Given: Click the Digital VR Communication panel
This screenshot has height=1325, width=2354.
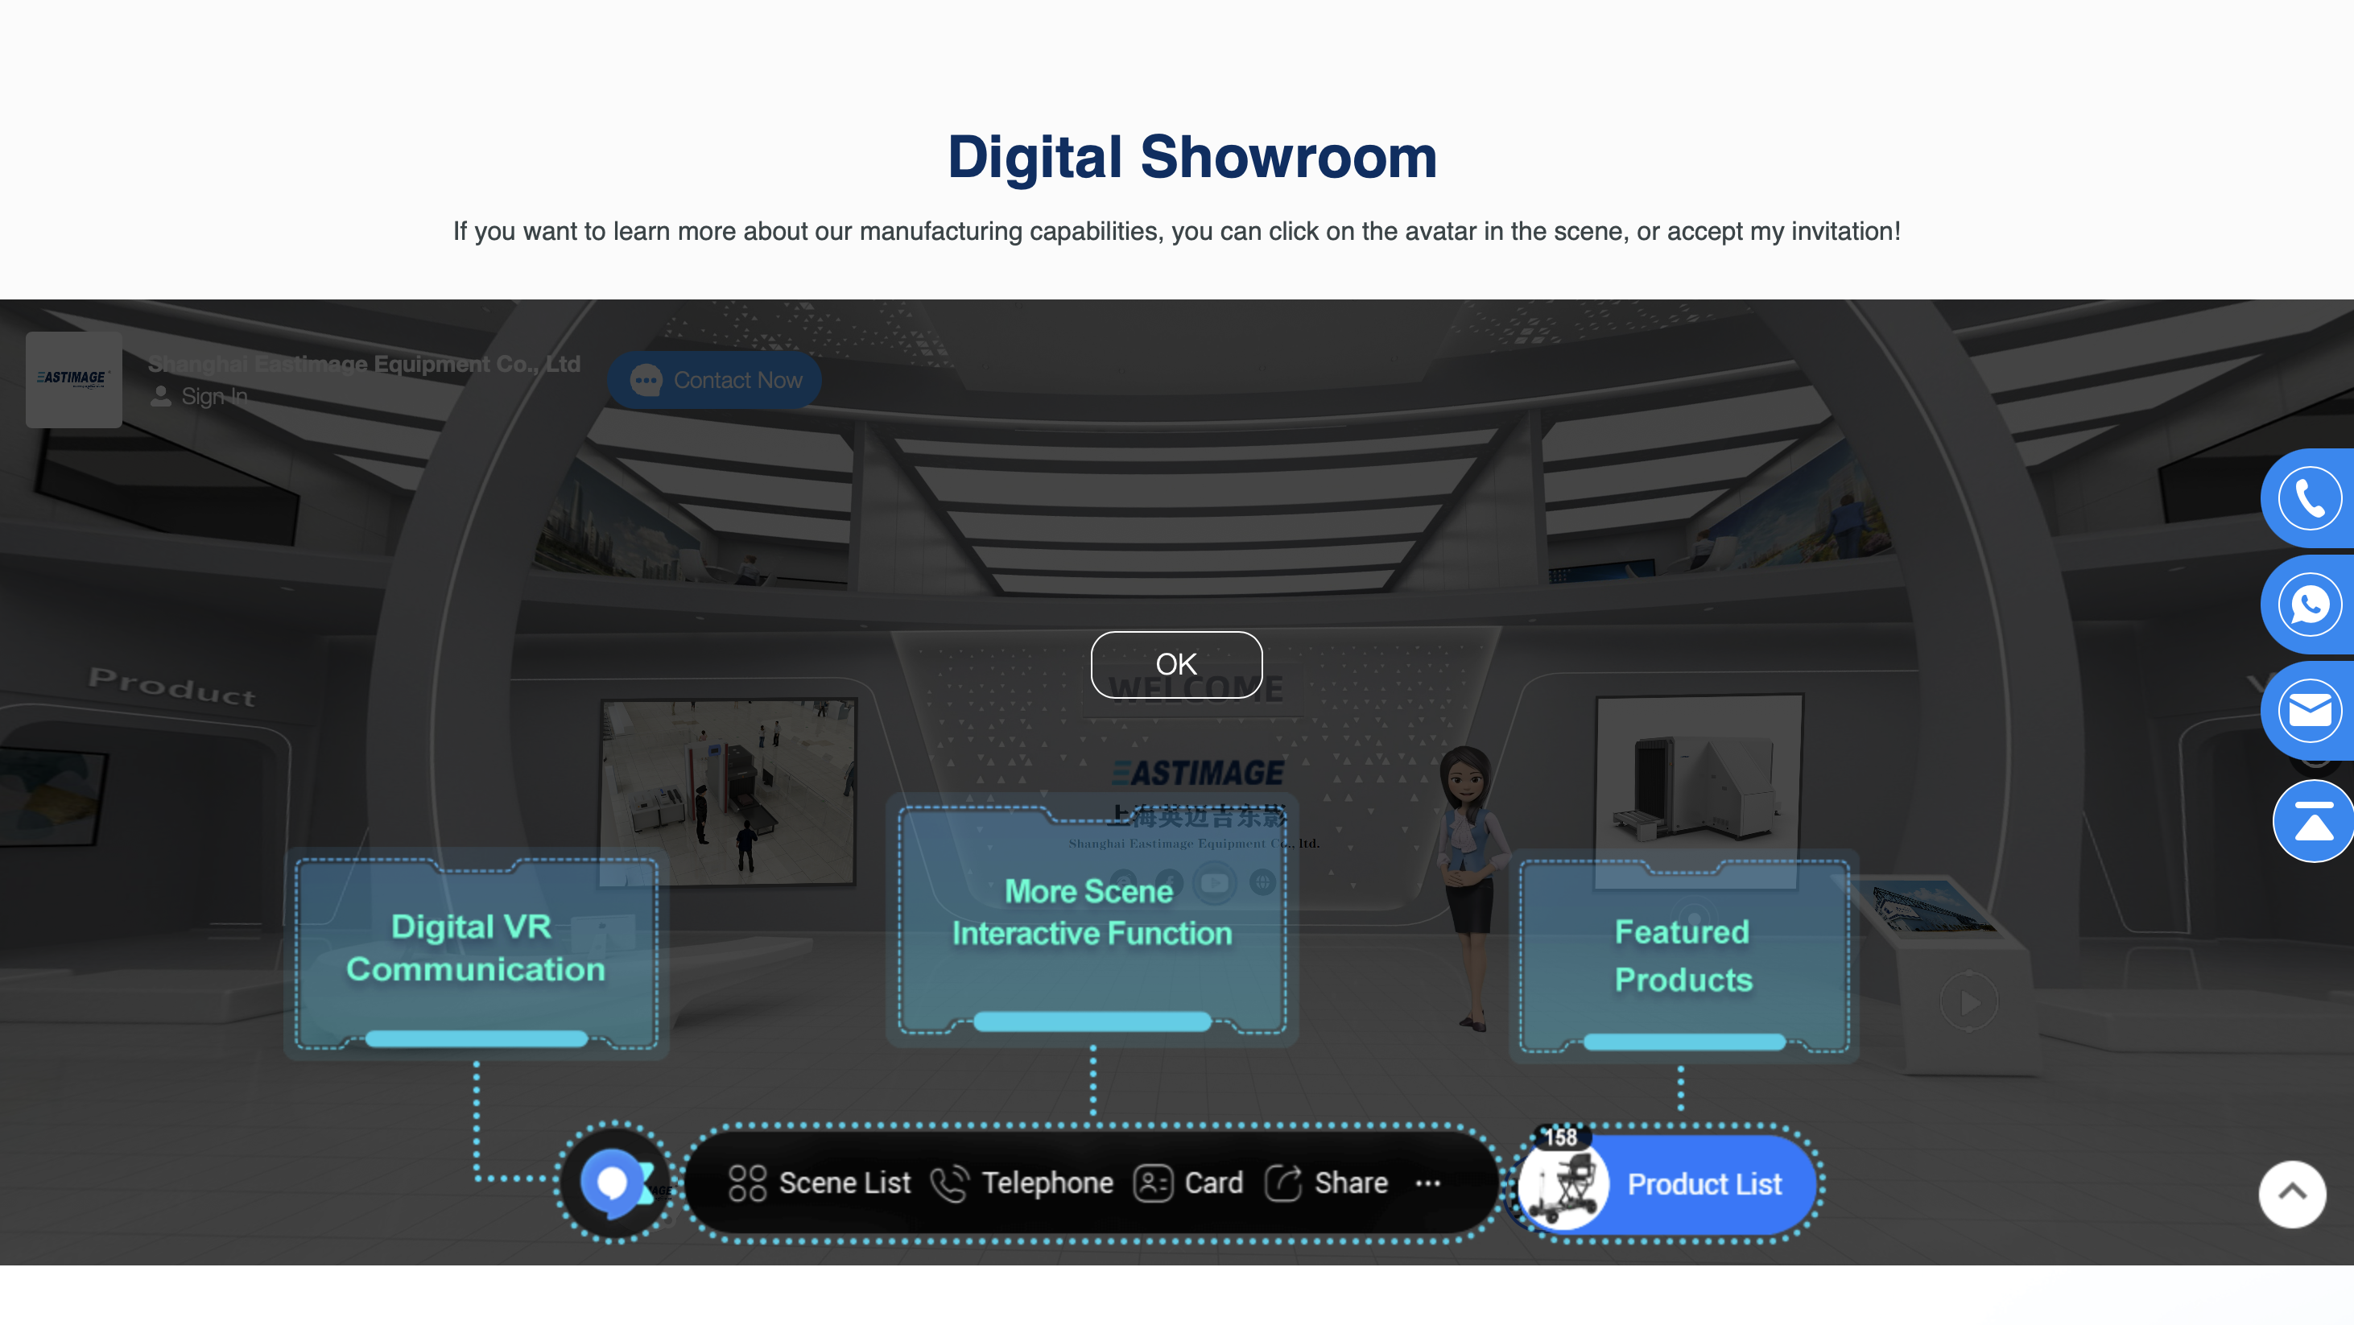Looking at the screenshot, I should 475,948.
